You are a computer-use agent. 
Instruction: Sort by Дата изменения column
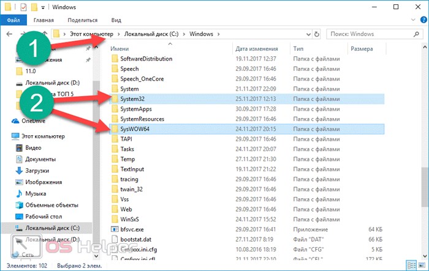click(x=256, y=48)
